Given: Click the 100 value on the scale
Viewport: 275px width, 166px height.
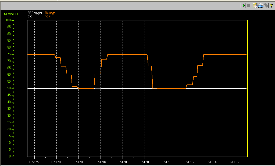Looking at the screenshot, I should (x=8, y=20).
